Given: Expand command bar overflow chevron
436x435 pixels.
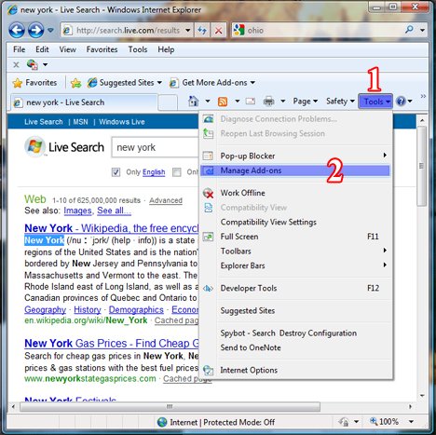Looking at the screenshot, I should 423,96.
